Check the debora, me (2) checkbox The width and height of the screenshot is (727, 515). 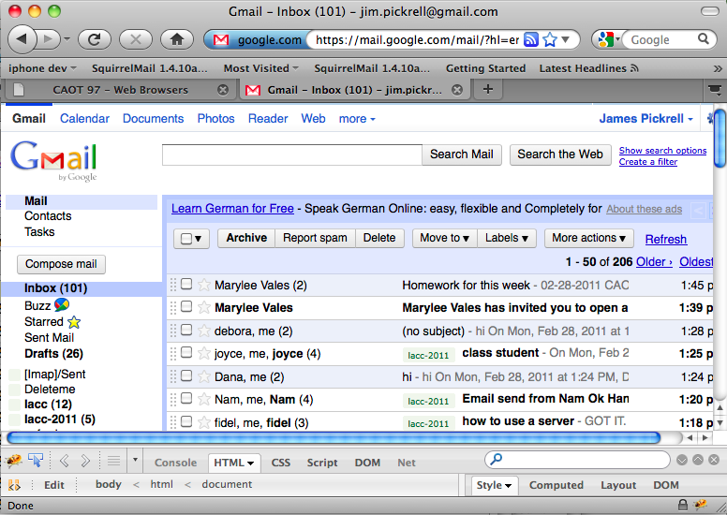186,330
